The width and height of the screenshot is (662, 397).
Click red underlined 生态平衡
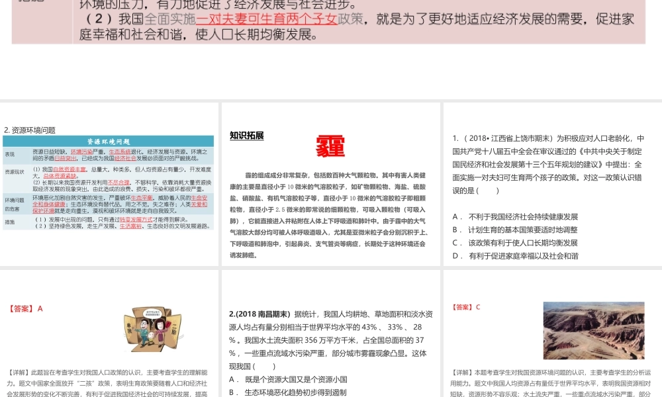[142, 197]
